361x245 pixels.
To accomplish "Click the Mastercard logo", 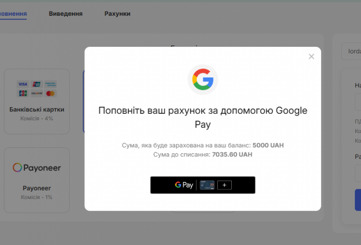I will pos(50,93).
